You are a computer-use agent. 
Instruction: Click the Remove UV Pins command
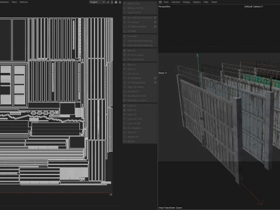point(140,8)
